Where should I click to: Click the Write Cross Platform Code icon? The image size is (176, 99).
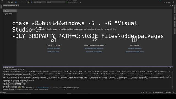[x=94, y=40]
